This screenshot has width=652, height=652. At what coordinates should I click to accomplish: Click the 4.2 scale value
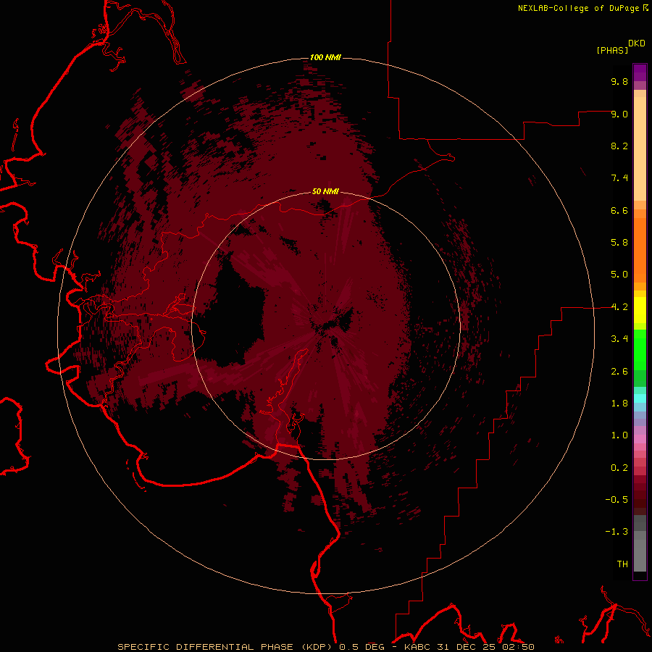click(x=619, y=307)
